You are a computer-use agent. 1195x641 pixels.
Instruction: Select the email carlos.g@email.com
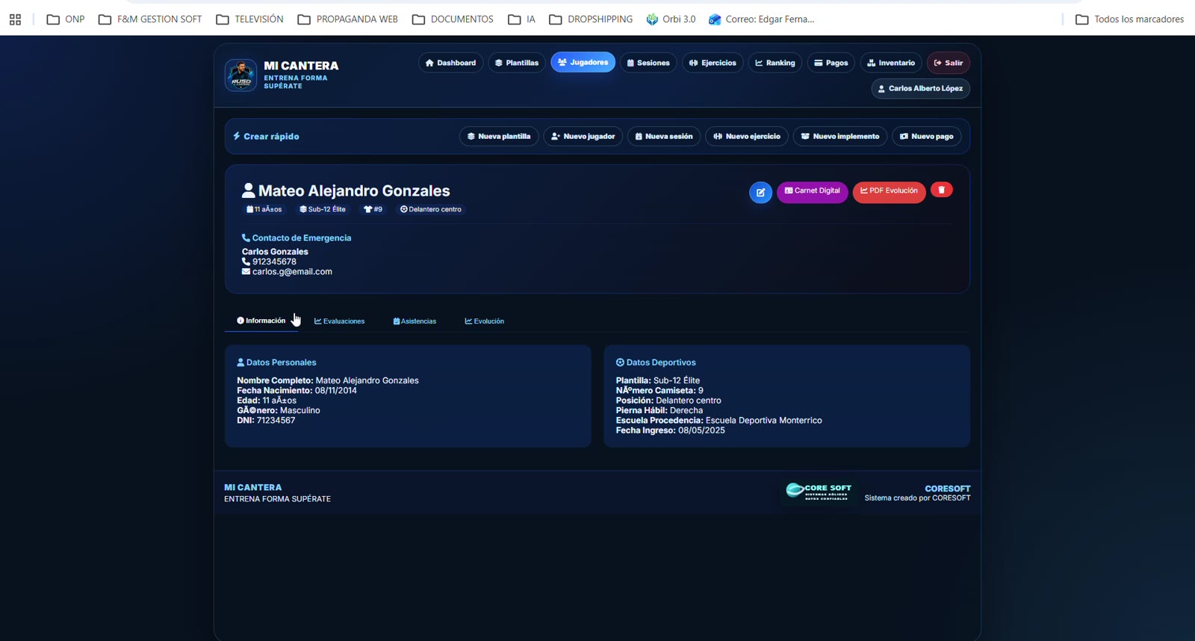pos(292,272)
